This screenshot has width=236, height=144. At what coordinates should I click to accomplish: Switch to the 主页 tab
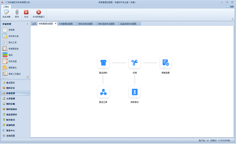pos(34,24)
